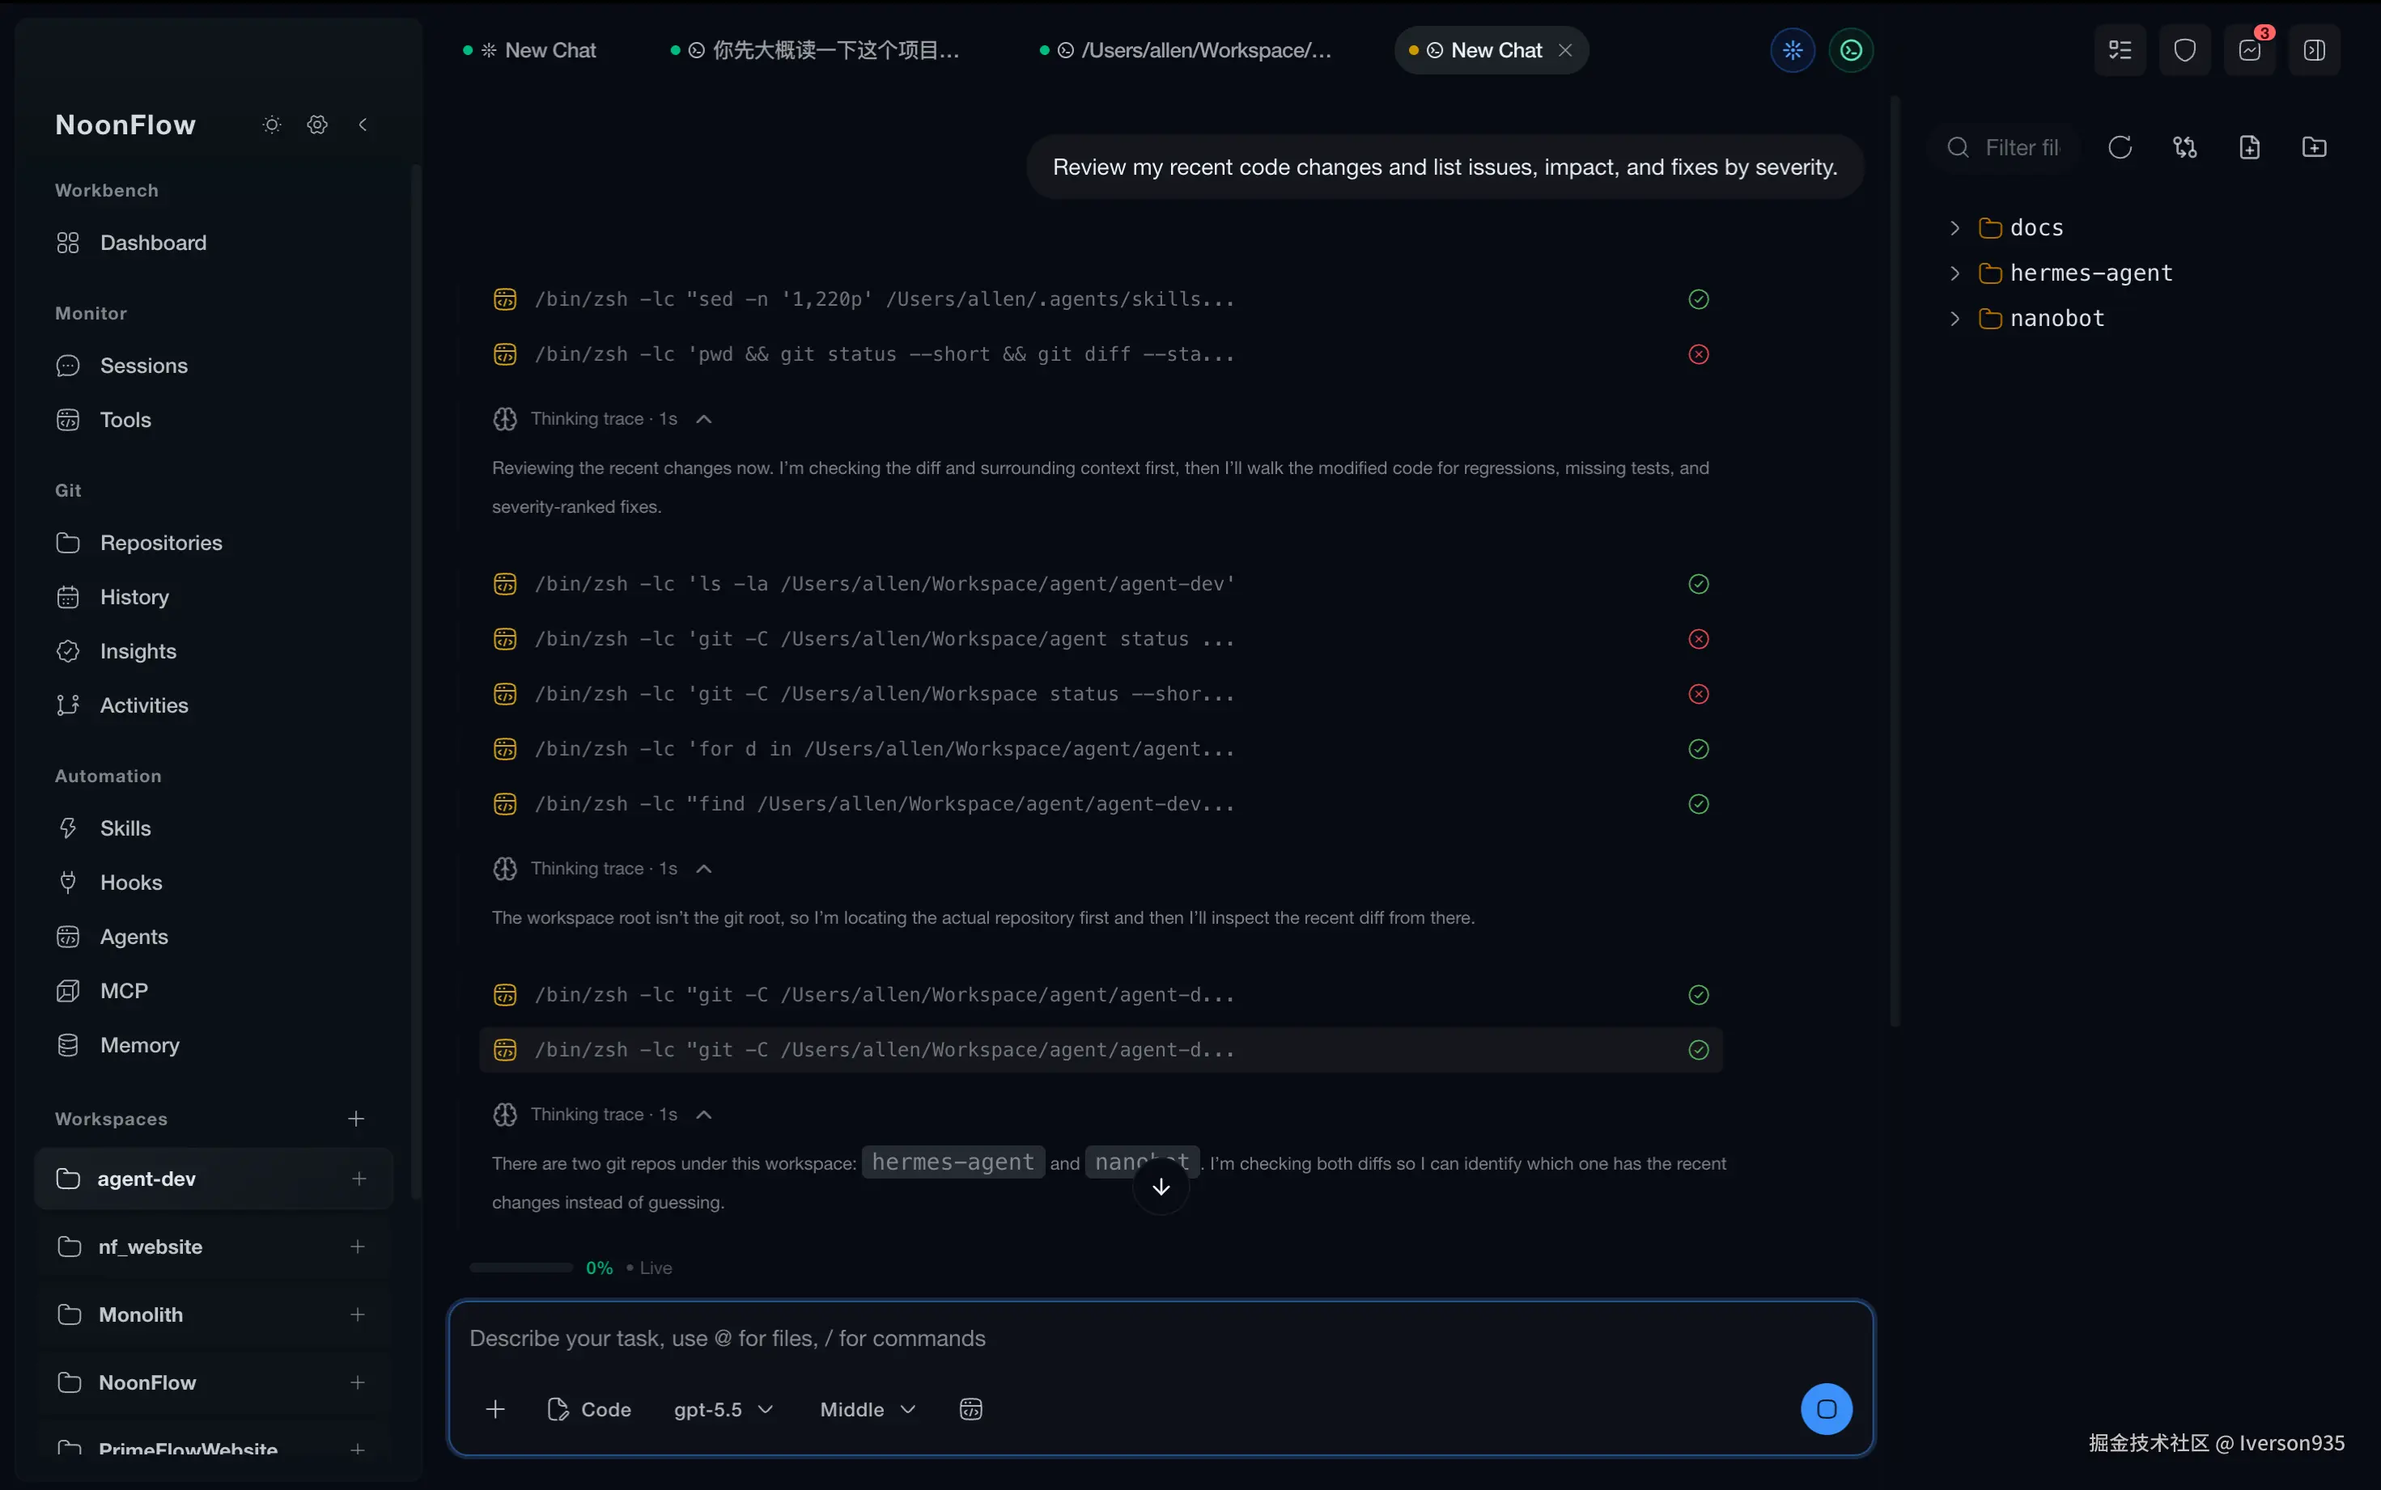The width and height of the screenshot is (2381, 1490).
Task: Click the refresh icon in file panel
Action: [2120, 148]
